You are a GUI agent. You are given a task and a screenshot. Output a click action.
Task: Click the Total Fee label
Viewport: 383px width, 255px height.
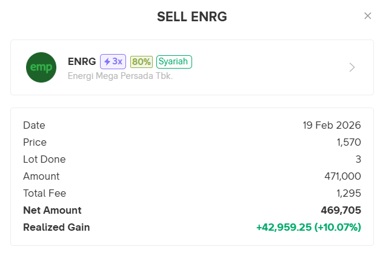tap(44, 193)
